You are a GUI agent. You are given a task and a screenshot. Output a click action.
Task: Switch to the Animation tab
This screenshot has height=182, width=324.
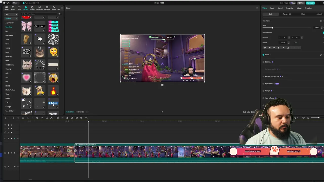[290, 8]
